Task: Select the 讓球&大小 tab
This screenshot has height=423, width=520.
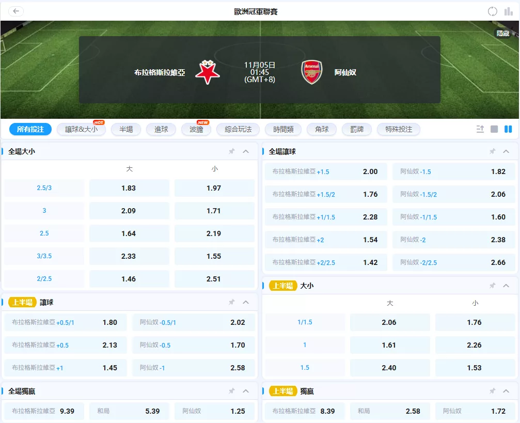Action: click(x=81, y=129)
